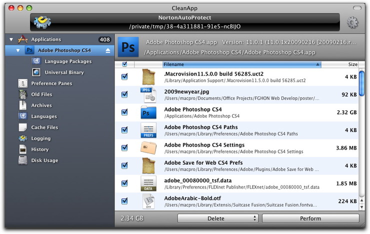Sort list by the Filename column header

pos(240,64)
